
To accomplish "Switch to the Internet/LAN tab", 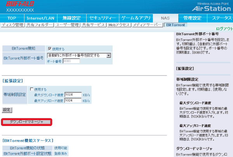I will click(x=40, y=18).
